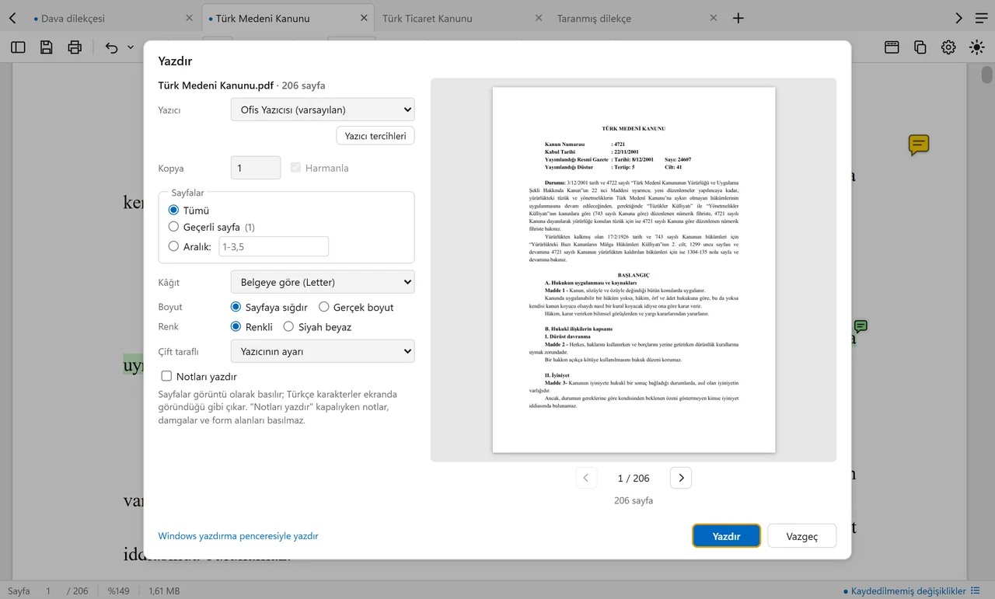Click the Aralık page range text field

click(273, 246)
